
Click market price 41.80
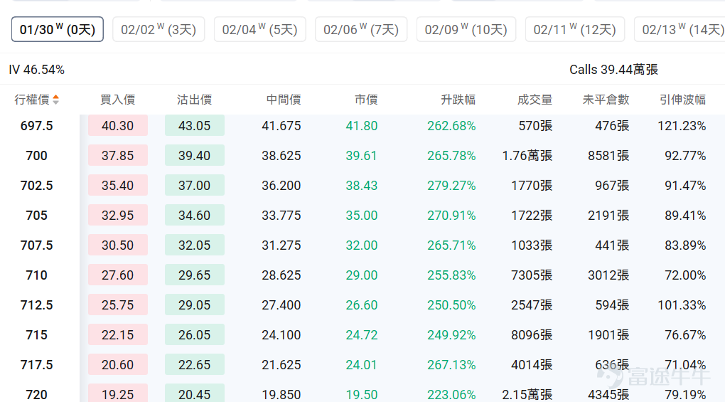tap(362, 126)
